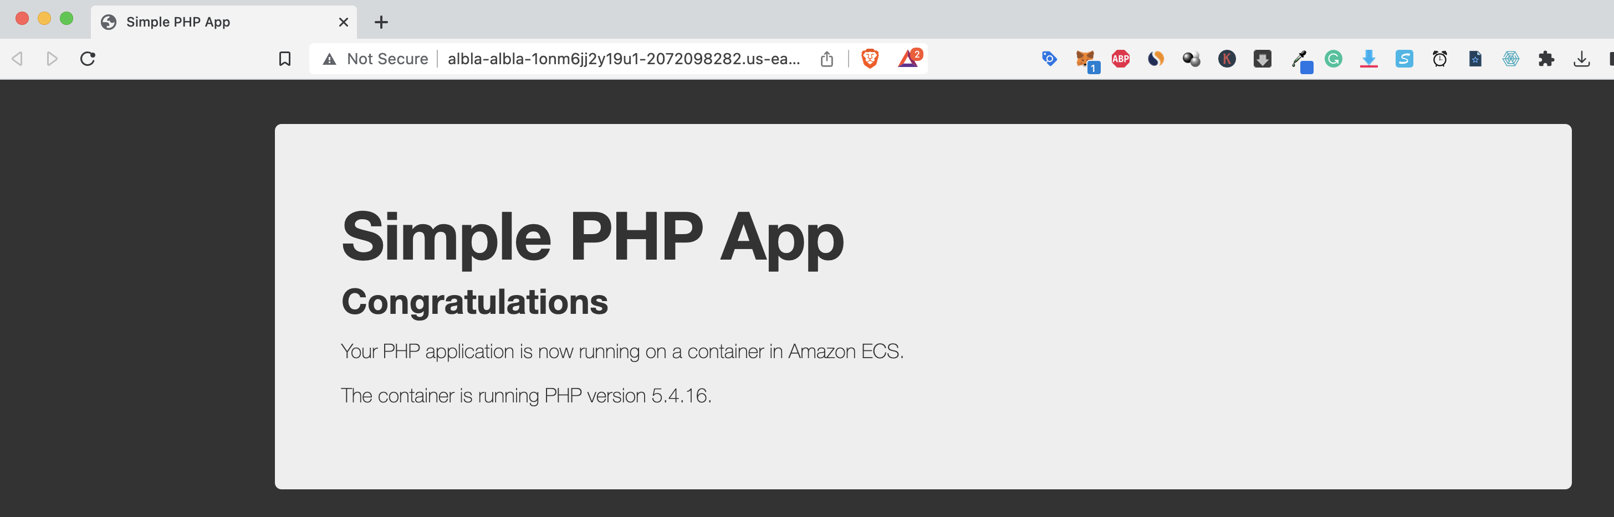Reload the current page
This screenshot has width=1614, height=517.
point(87,58)
